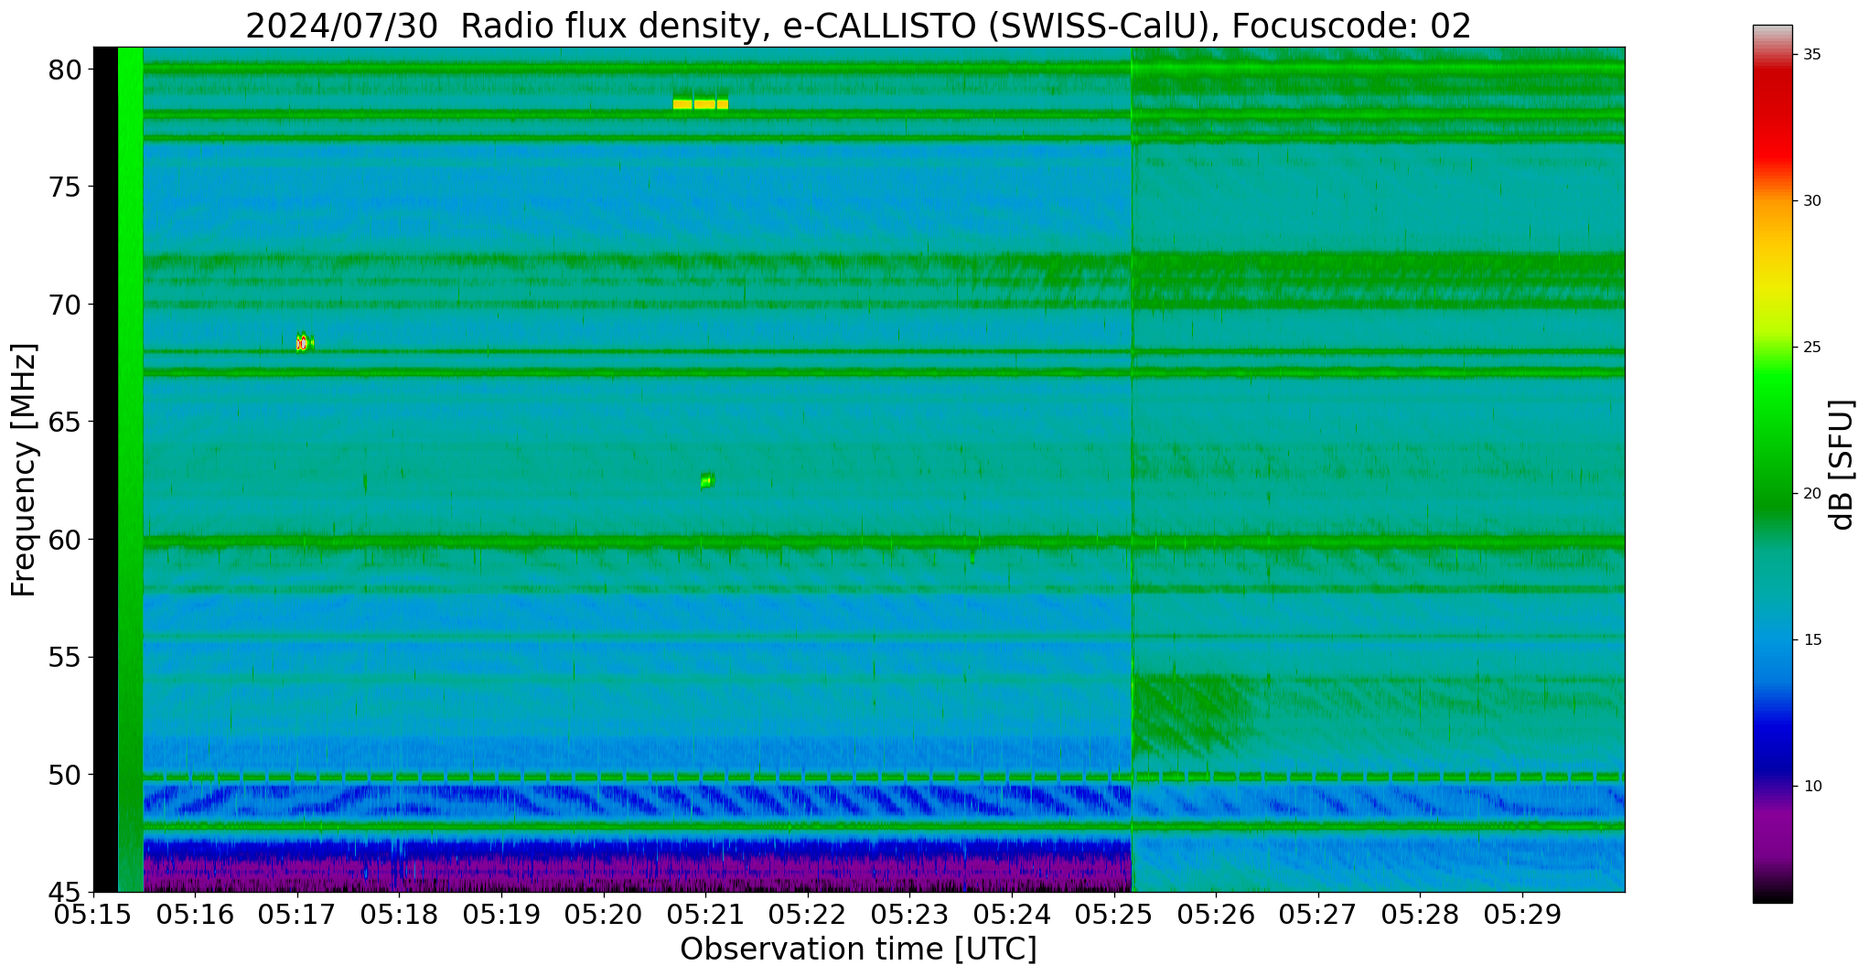1869x976 pixels.
Task: Click the 05:20 time tick label
Action: pos(604,914)
